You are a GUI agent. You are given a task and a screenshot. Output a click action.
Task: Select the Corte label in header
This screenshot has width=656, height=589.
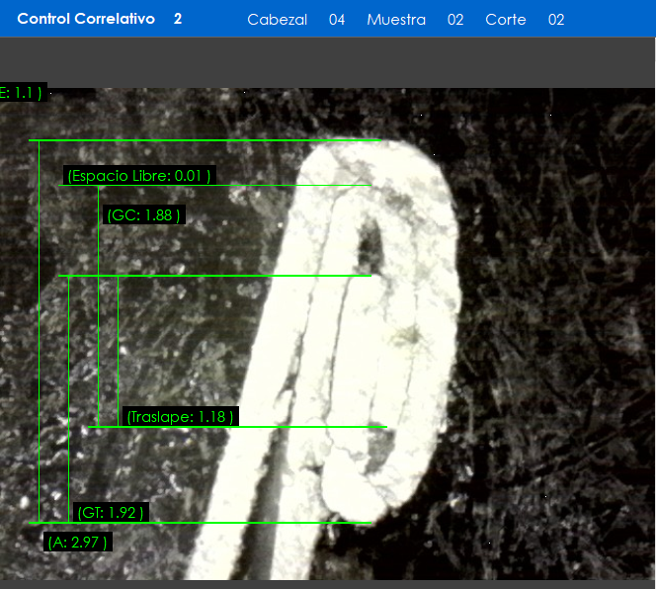coord(506,20)
